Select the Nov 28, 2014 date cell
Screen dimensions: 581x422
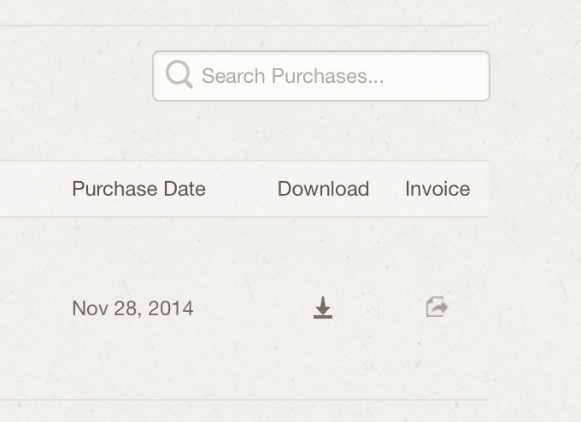132,308
